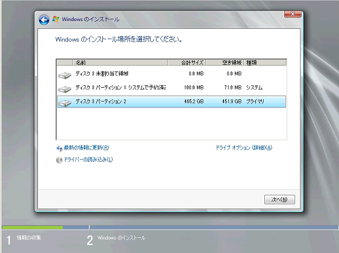Click drive icon for パーティション 2 row

[x=64, y=103]
